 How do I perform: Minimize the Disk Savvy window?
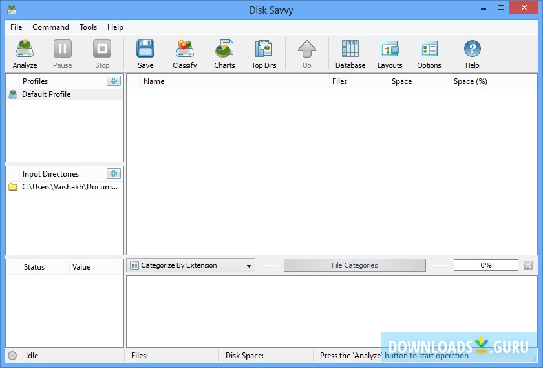[484, 8]
